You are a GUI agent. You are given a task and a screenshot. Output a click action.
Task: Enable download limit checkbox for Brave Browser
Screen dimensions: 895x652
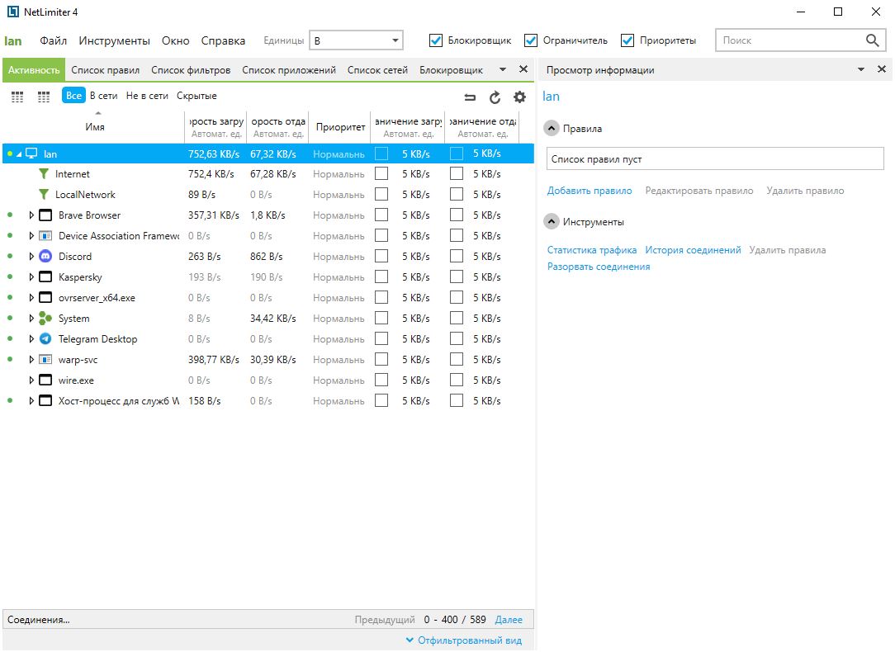pos(381,215)
